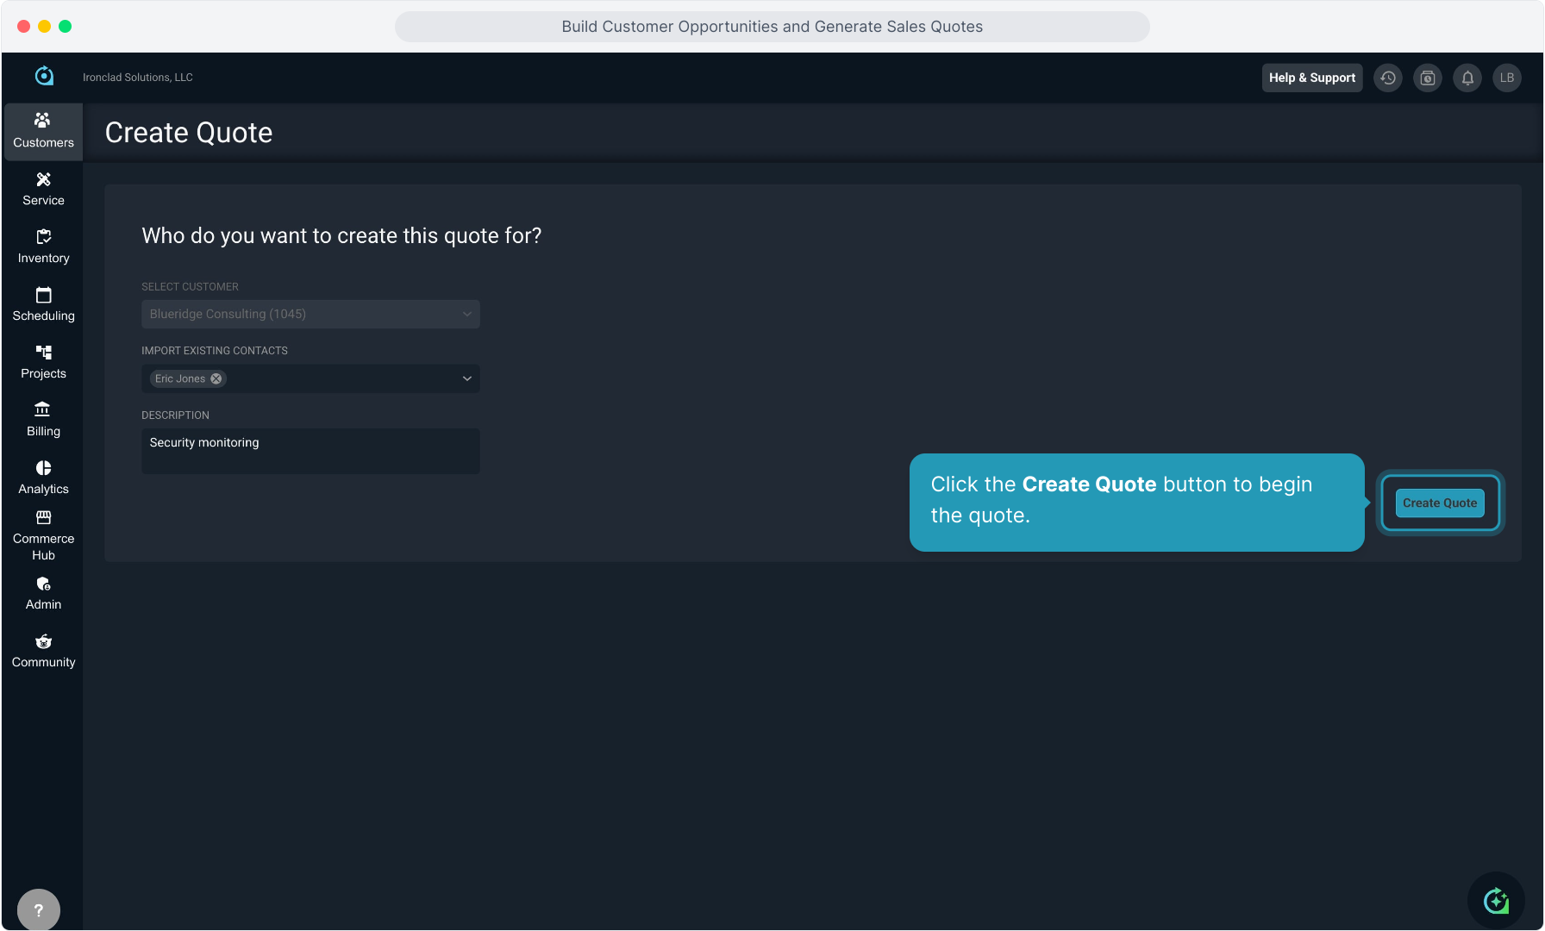This screenshot has width=1545, height=931.
Task: Open Scheduling from the sidebar
Action: pyautogui.click(x=43, y=304)
